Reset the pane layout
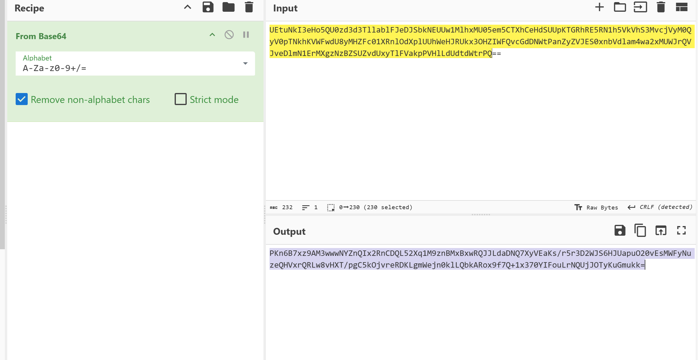This screenshot has height=360, width=698. pyautogui.click(x=681, y=7)
